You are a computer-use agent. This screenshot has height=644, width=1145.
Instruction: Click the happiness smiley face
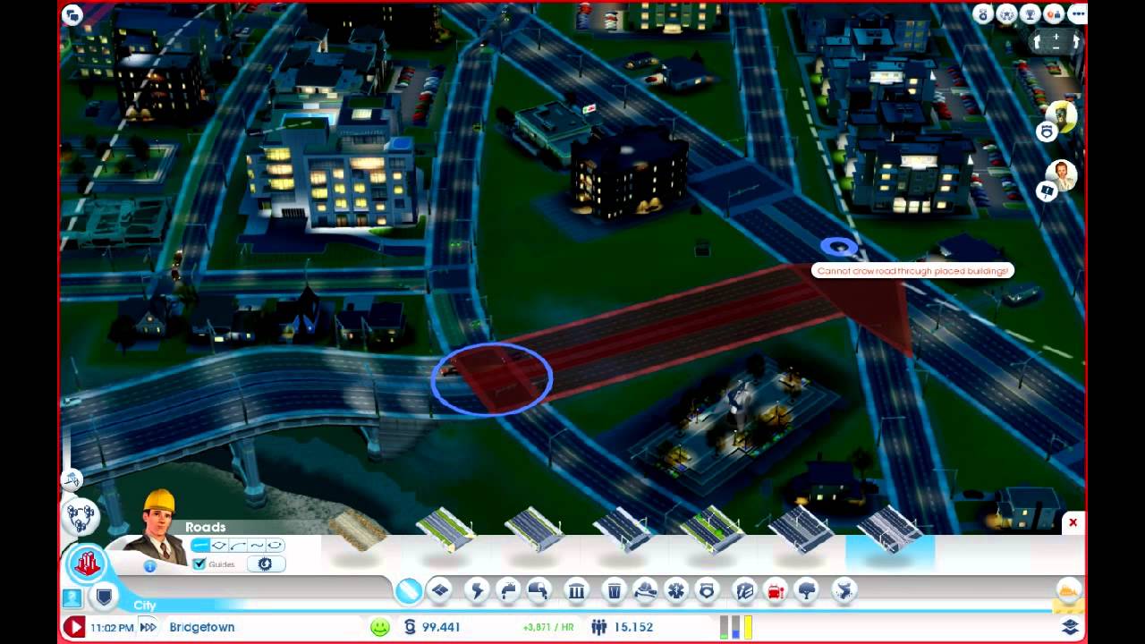[380, 627]
